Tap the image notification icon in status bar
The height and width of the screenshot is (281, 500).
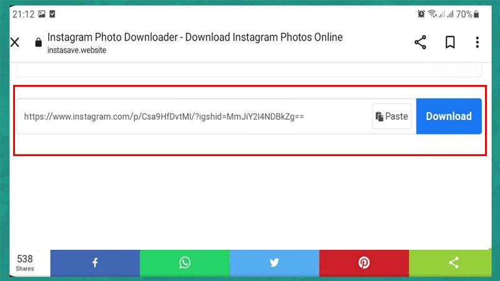pyautogui.click(x=42, y=14)
